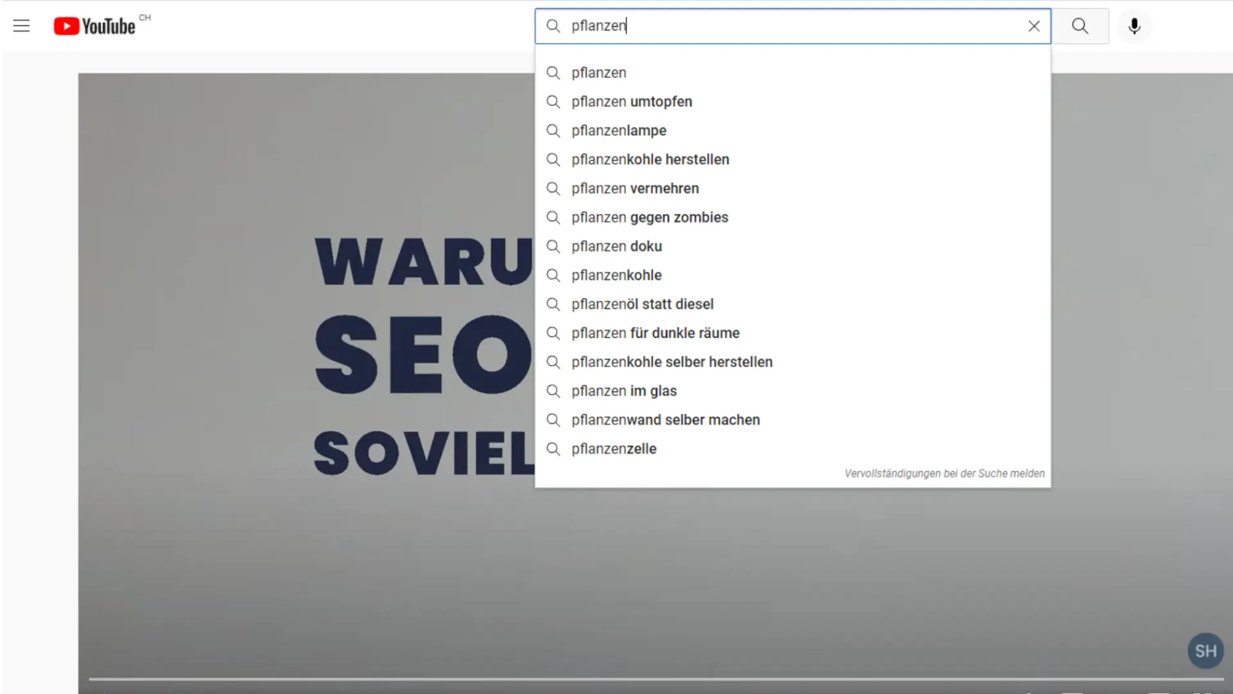Screen dimensions: 1233x694
Task: Choose suggestion 'pflanzen für dunkle räume'
Action: 792,333
